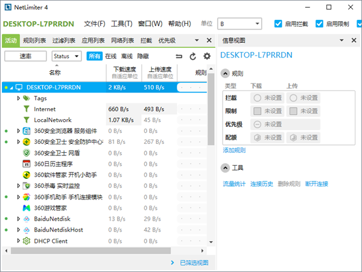Expand the Tags tree node
The height and width of the screenshot is (272, 362).
point(19,98)
